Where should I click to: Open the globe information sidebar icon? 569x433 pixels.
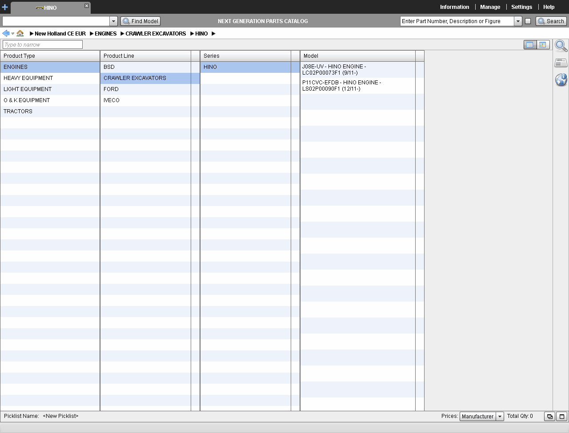[561, 79]
